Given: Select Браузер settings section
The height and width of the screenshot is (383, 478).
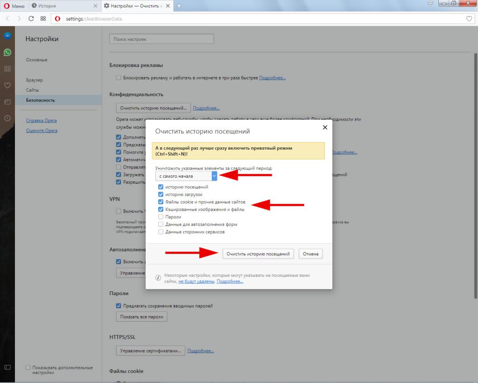Looking at the screenshot, I should (x=35, y=80).
